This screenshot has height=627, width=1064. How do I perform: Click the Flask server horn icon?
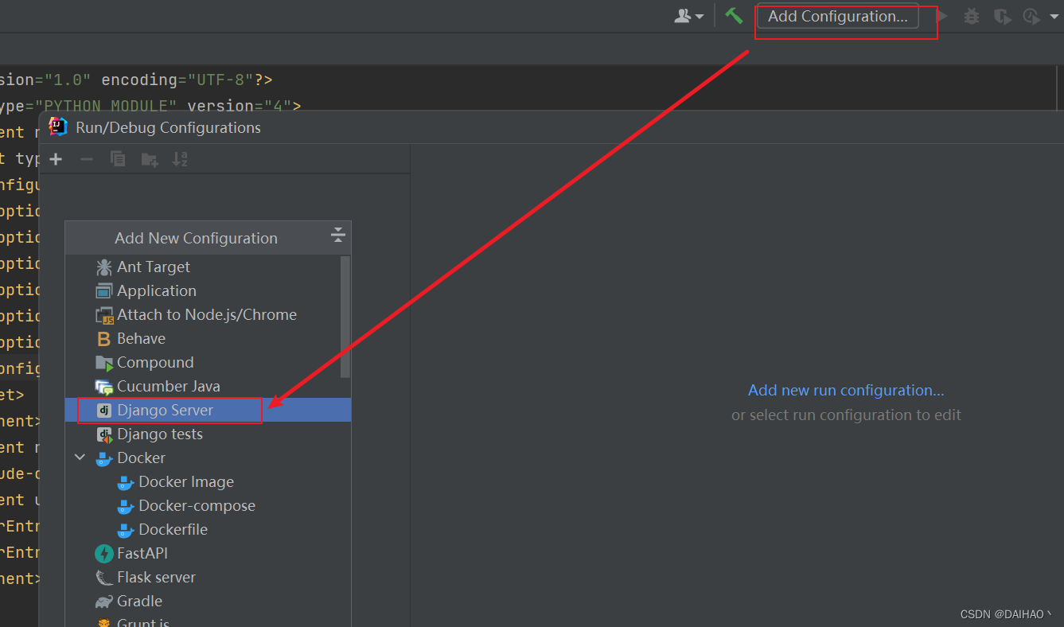[104, 578]
